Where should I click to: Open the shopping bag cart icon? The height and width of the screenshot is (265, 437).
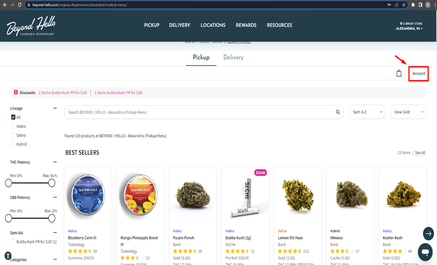tap(399, 73)
